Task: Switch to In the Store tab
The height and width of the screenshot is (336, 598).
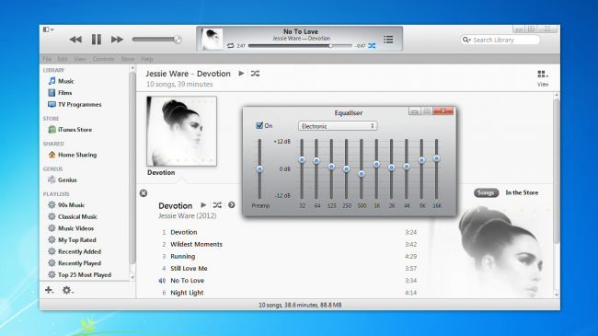Action: point(522,192)
